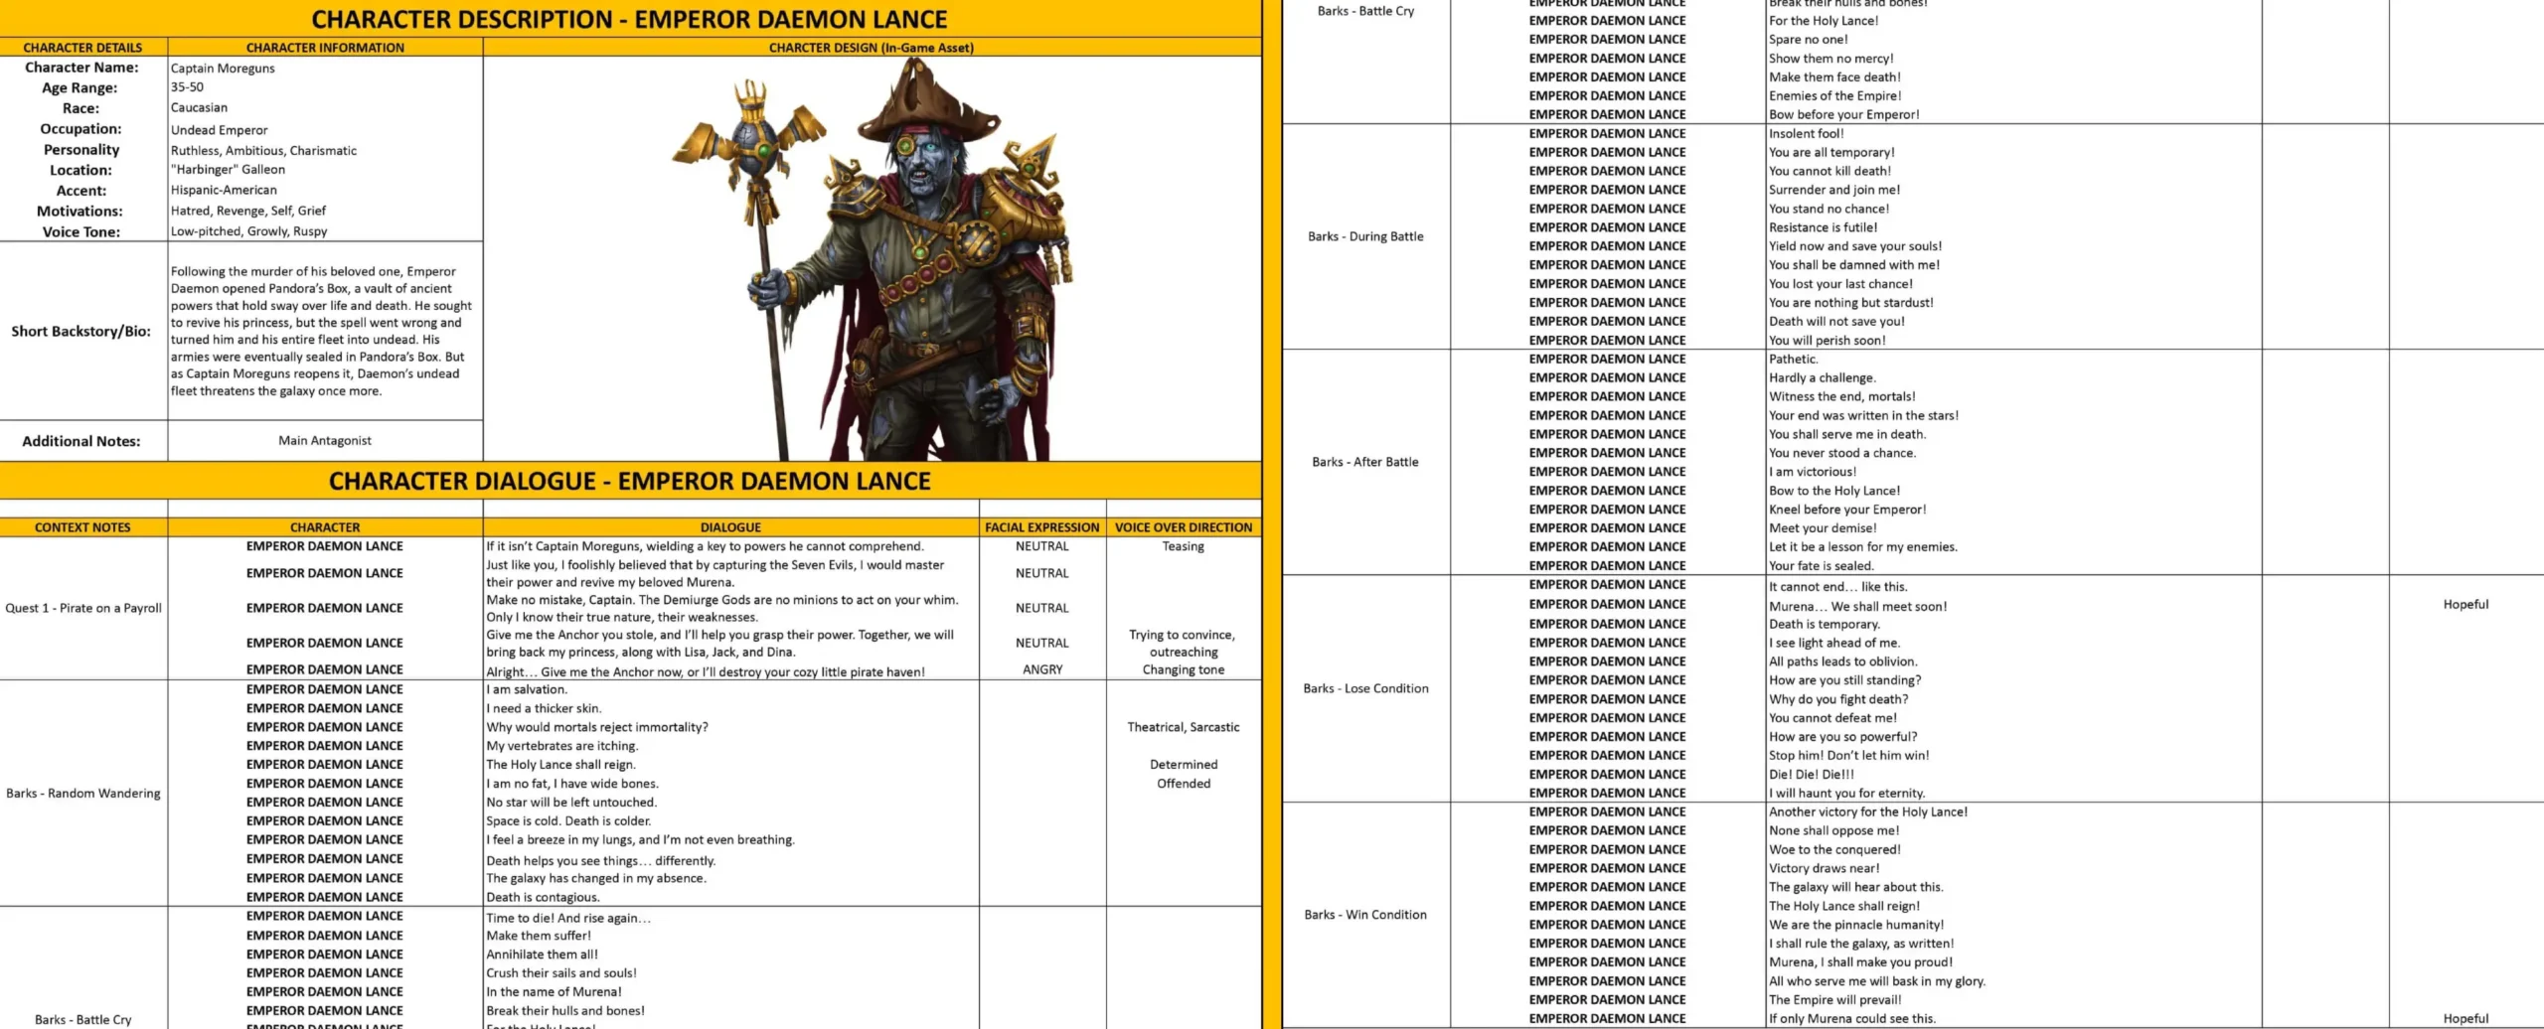2544x1029 pixels.
Task: Click the 'Barks - Lose Condition' context cell
Action: pyautogui.click(x=1365, y=688)
